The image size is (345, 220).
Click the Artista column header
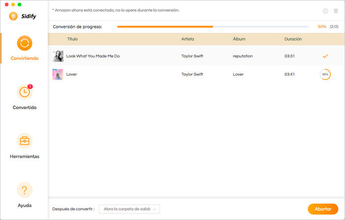coord(187,39)
